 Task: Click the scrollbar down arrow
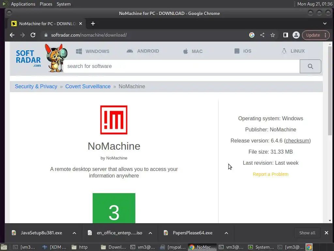click(330, 221)
